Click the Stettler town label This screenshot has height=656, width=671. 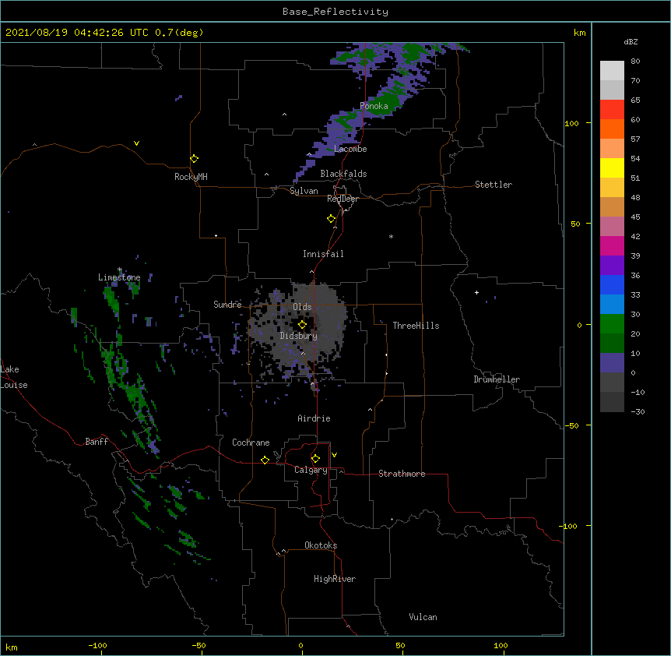pos(494,185)
